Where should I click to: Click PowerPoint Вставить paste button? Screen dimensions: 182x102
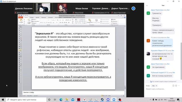coord(21,21)
